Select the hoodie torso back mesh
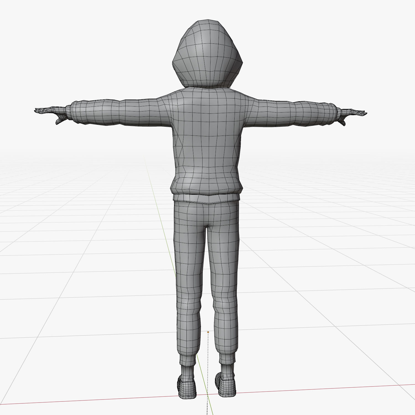 pos(207,141)
